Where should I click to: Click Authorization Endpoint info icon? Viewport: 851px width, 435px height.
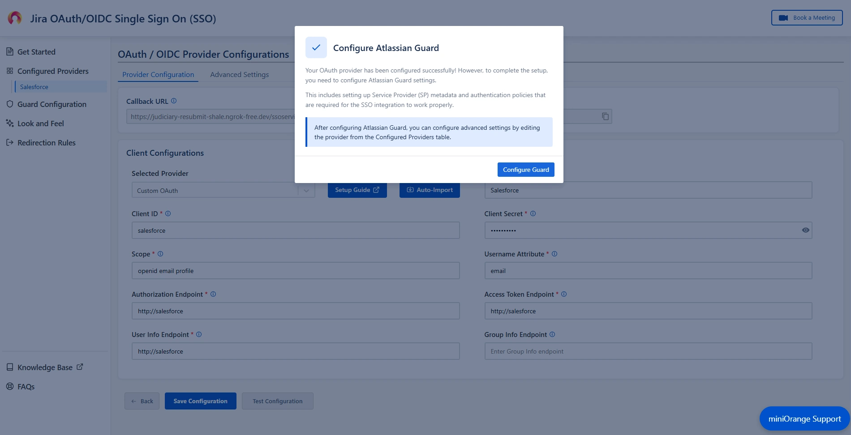(213, 294)
